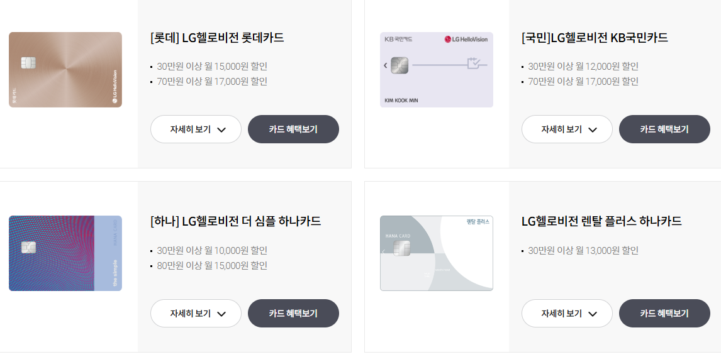The image size is (721, 357).
Task: Click the LG헬로비전 렌탈 플러스 하나카드 title
Action: tap(601, 221)
